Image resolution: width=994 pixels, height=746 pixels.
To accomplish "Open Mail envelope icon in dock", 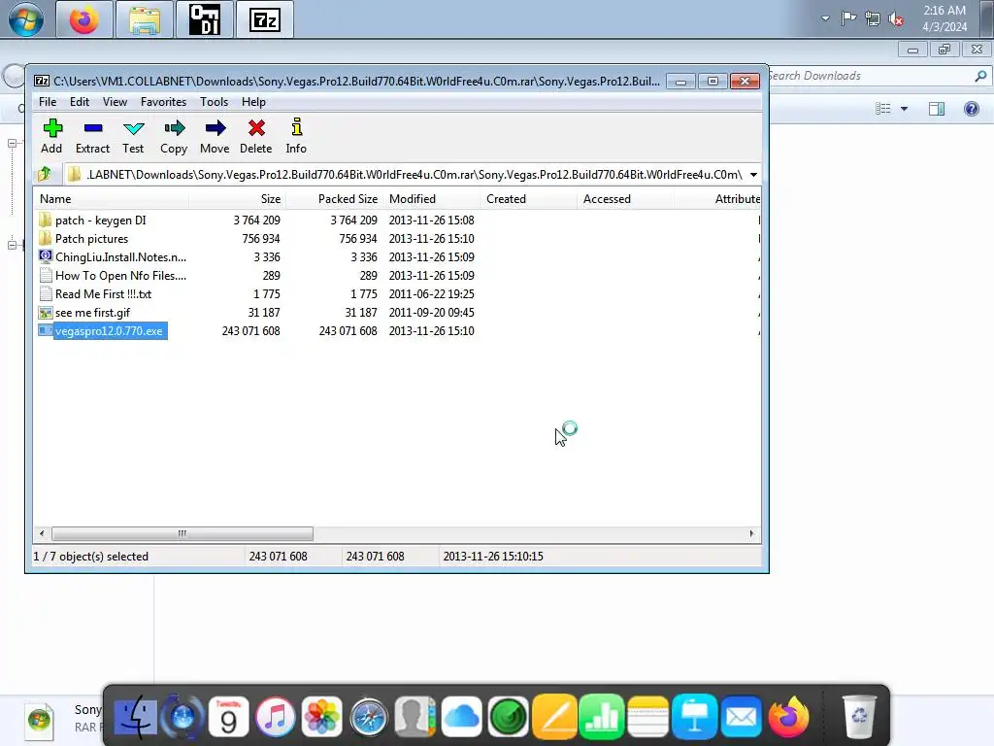I will point(741,718).
